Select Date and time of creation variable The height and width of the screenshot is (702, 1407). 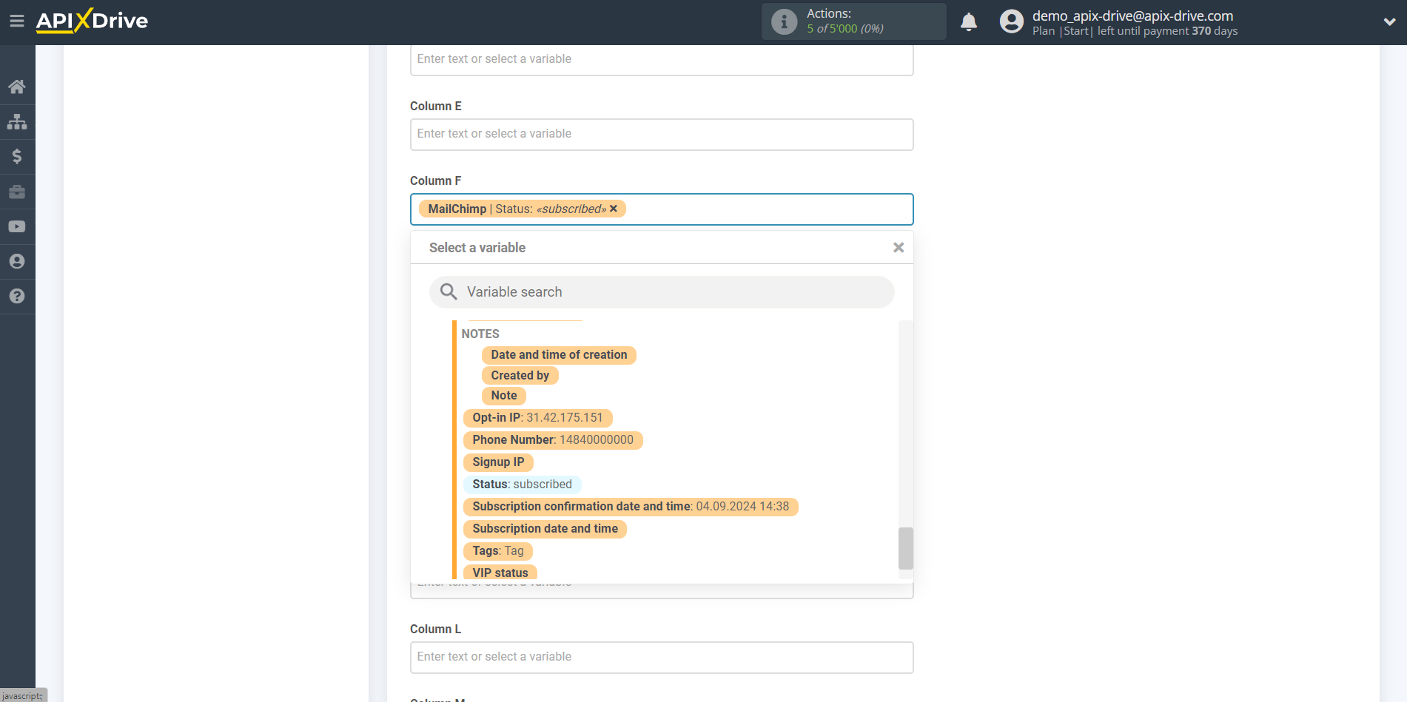click(559, 355)
